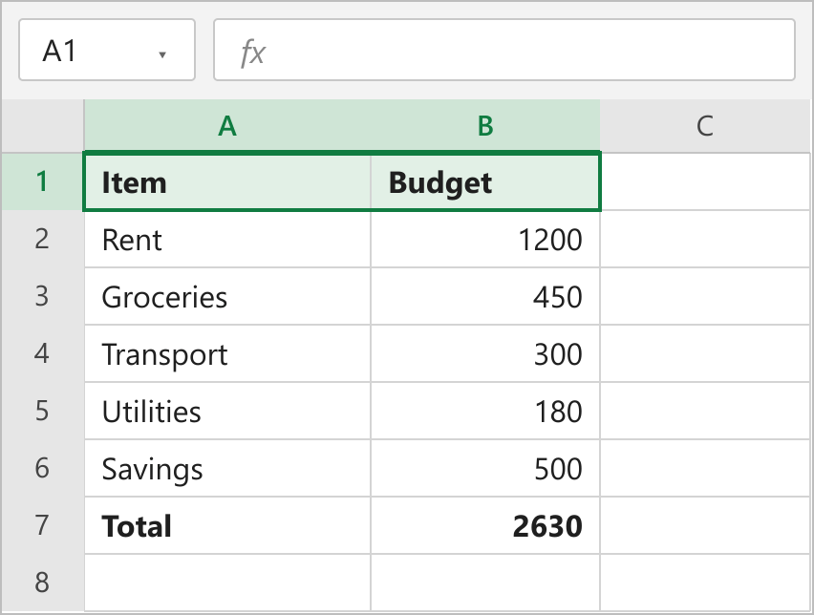Click the cell with value 1200
This screenshot has width=814, height=615.
coord(485,239)
